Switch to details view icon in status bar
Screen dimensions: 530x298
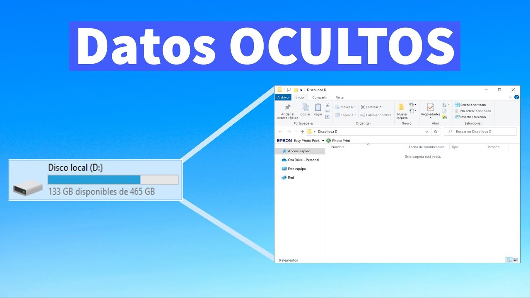click(509, 260)
